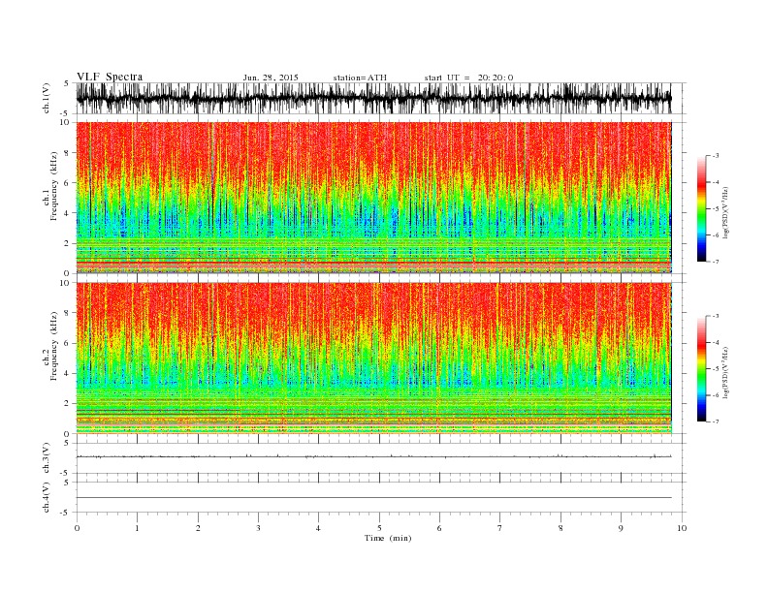Click the "-7" label on ch.1 color scale
This screenshot has height=593, width=768.
tap(716, 262)
